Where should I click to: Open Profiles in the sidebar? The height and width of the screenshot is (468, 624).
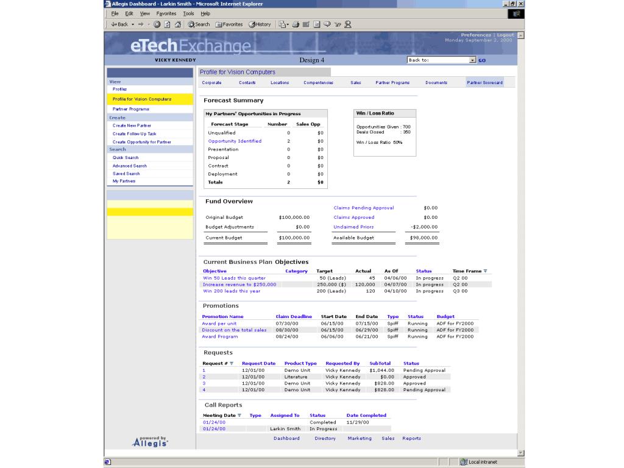point(119,89)
